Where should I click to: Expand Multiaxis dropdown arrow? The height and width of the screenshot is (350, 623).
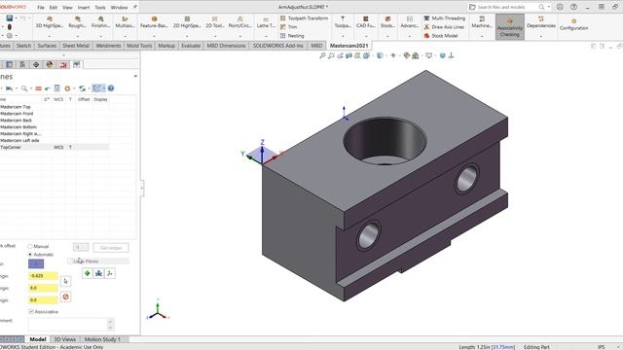[125, 36]
